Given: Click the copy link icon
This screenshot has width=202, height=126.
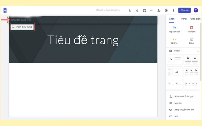Looking at the screenshot, I should point(152,11).
